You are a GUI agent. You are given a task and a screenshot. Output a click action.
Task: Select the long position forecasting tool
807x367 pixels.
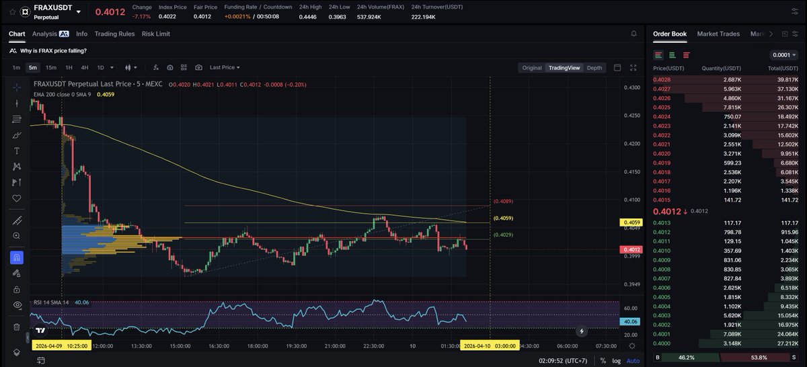17,182
